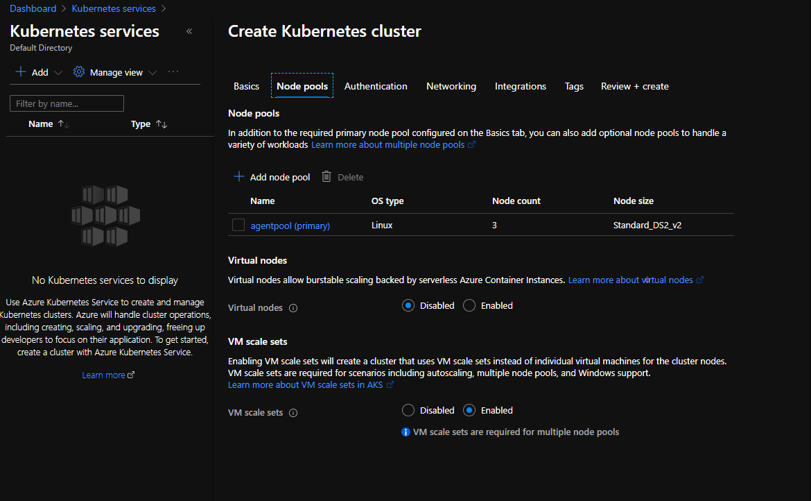Click the Name header of node pools table
Image resolution: width=811 pixels, height=501 pixels.
(262, 201)
